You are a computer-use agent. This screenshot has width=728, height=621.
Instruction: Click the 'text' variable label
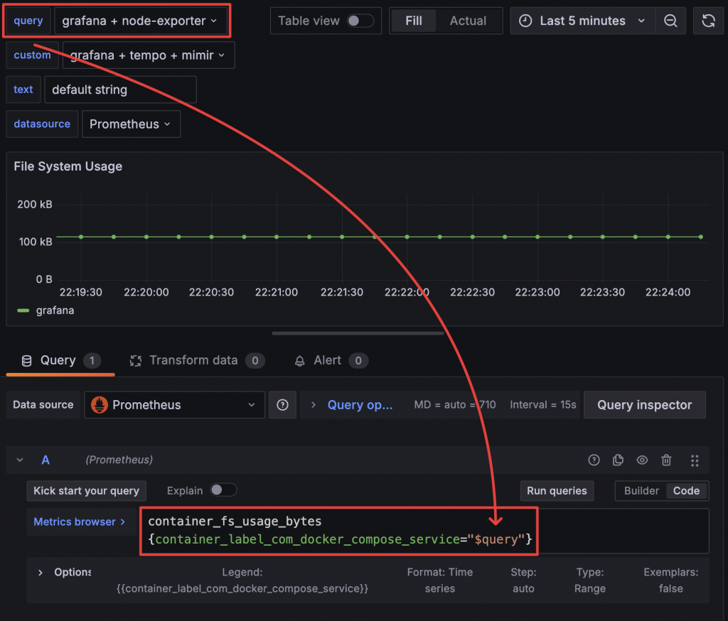point(23,90)
